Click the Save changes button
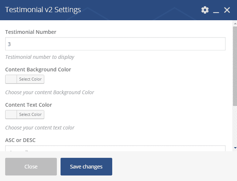This screenshot has height=181, width=237. [x=86, y=167]
